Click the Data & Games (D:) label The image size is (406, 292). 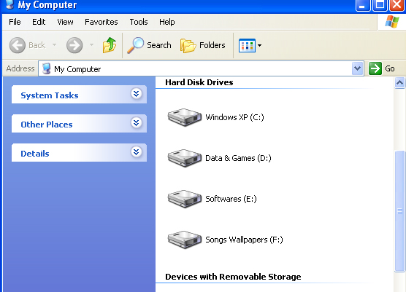click(238, 158)
